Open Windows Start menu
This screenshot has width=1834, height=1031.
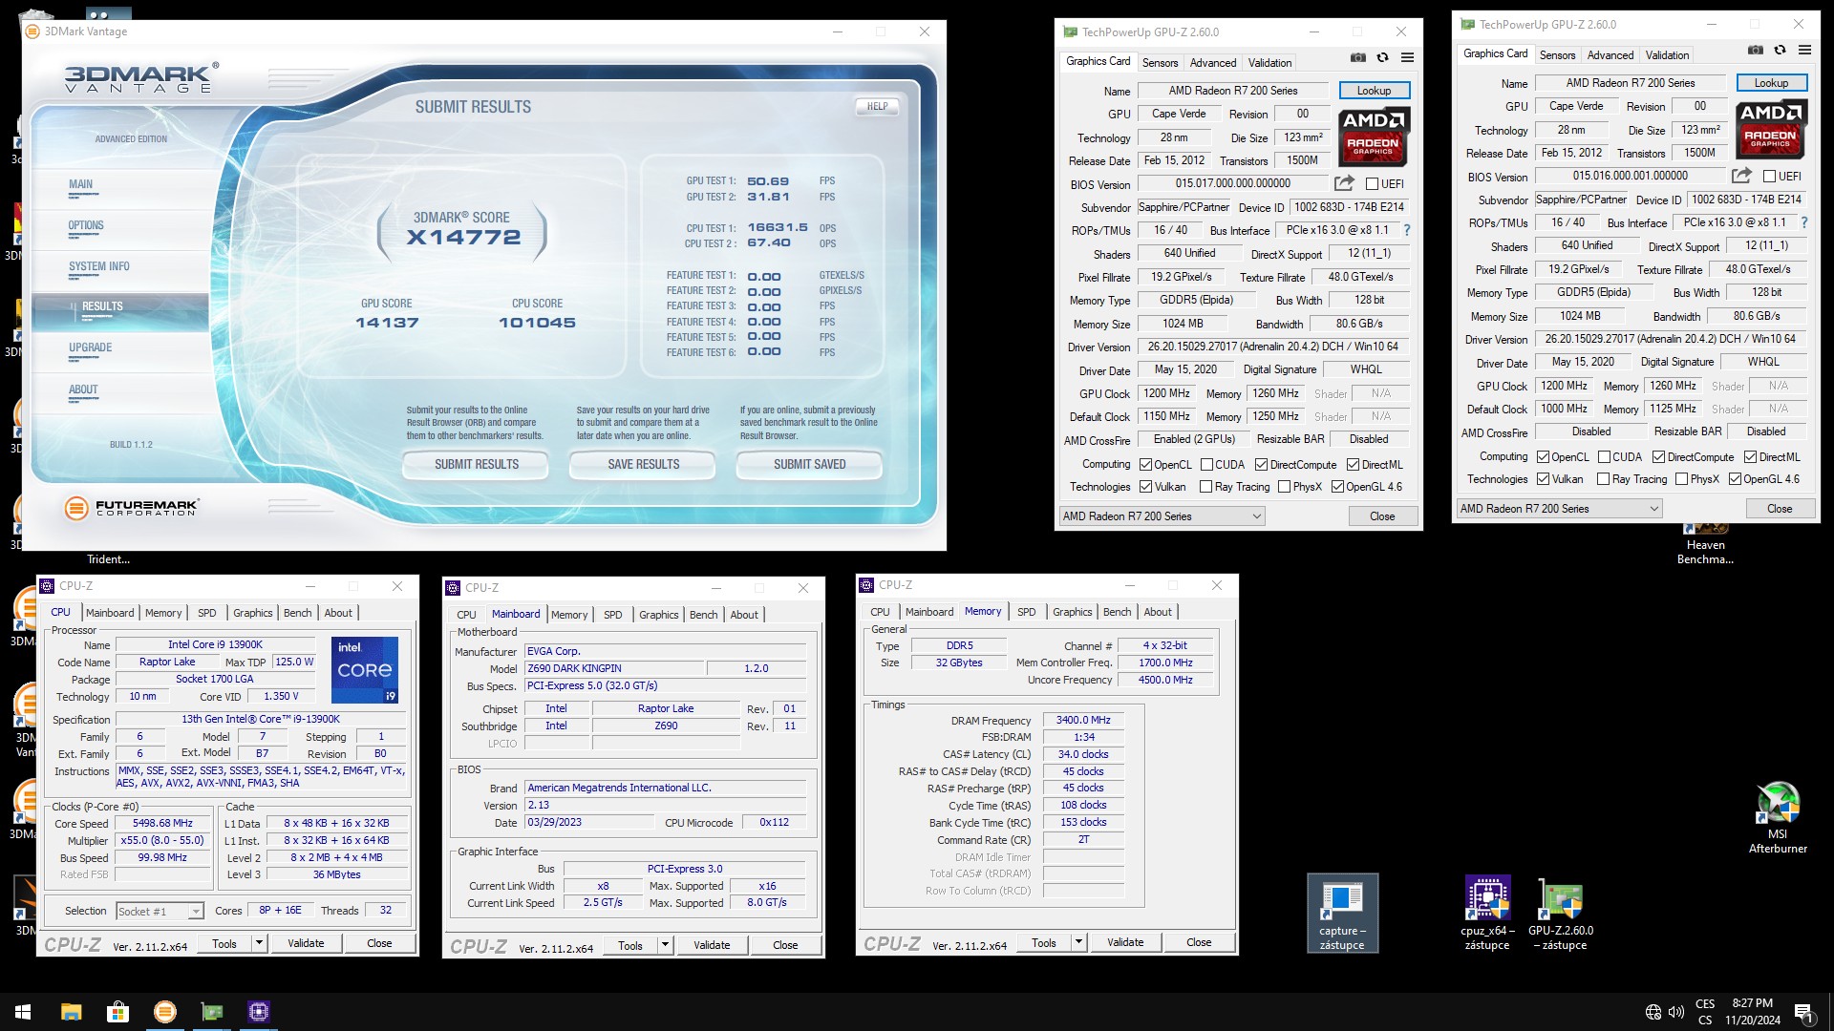coord(23,1012)
